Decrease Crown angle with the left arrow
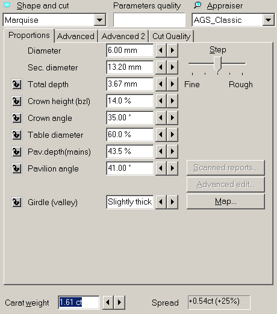277x314 pixels. click(161, 118)
